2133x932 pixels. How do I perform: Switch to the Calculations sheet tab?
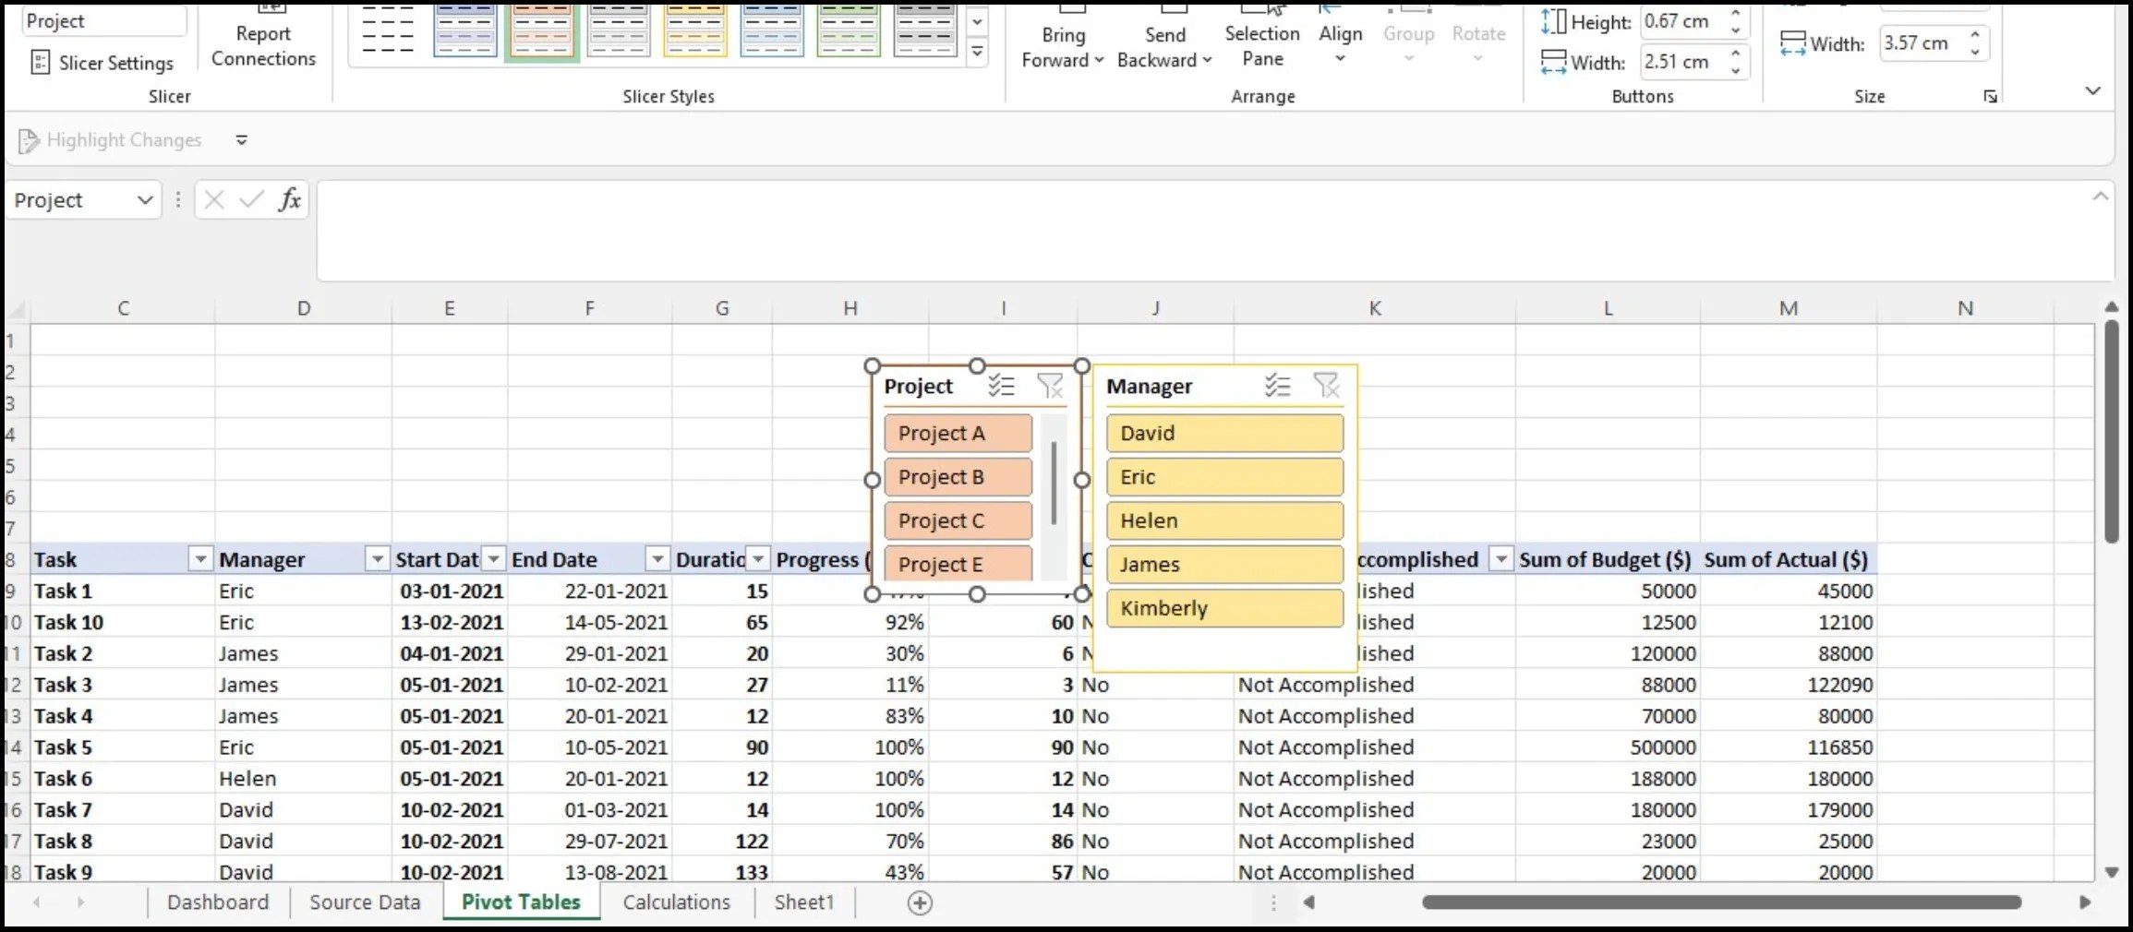677,902
